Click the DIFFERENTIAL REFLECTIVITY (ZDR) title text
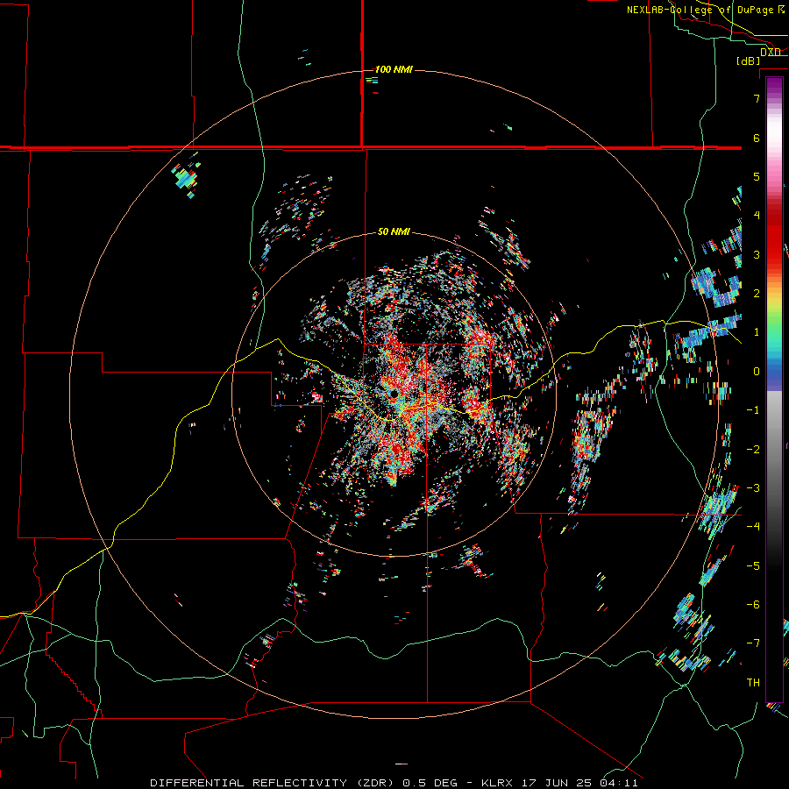This screenshot has height=789, width=789. coord(274,783)
